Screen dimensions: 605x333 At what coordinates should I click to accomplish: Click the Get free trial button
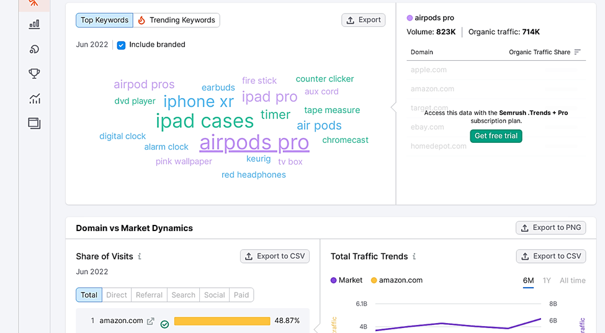click(496, 136)
